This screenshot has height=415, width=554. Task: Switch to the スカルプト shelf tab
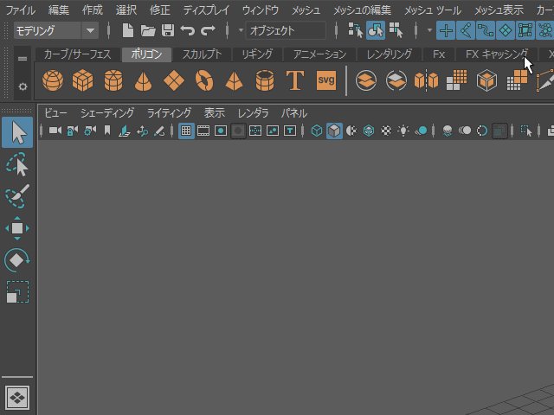click(202, 54)
